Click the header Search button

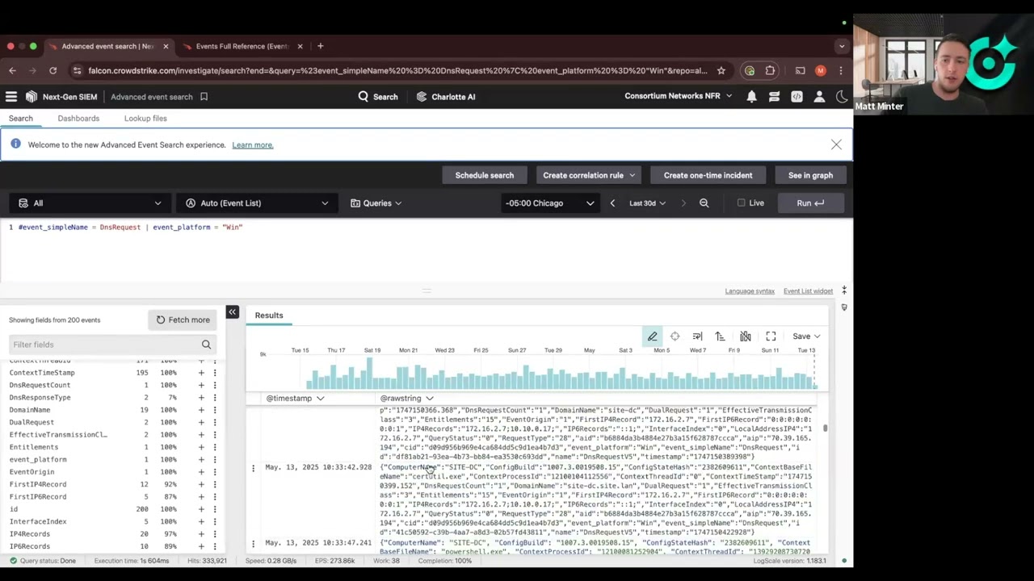pyautogui.click(x=378, y=97)
